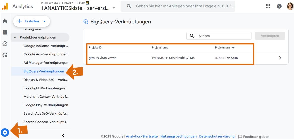Collapse the Produktverknüpfungen section
This screenshot has width=294, height=140.
click(x=15, y=38)
